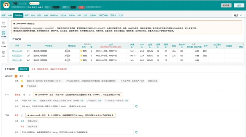Screen dimensions: 246x137
Task: Click into the 子痫 措施 text field
Action: [77, 132]
